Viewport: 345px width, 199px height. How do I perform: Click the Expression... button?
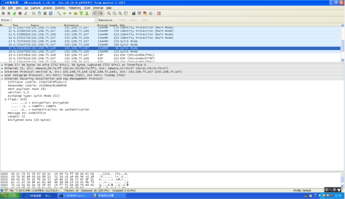107,20
